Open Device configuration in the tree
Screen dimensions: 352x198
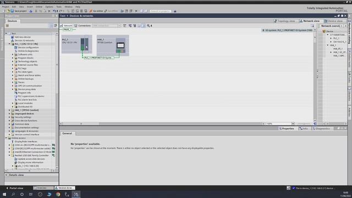[x=28, y=47]
